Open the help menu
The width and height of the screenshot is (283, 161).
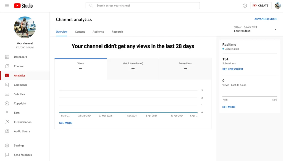245,6
